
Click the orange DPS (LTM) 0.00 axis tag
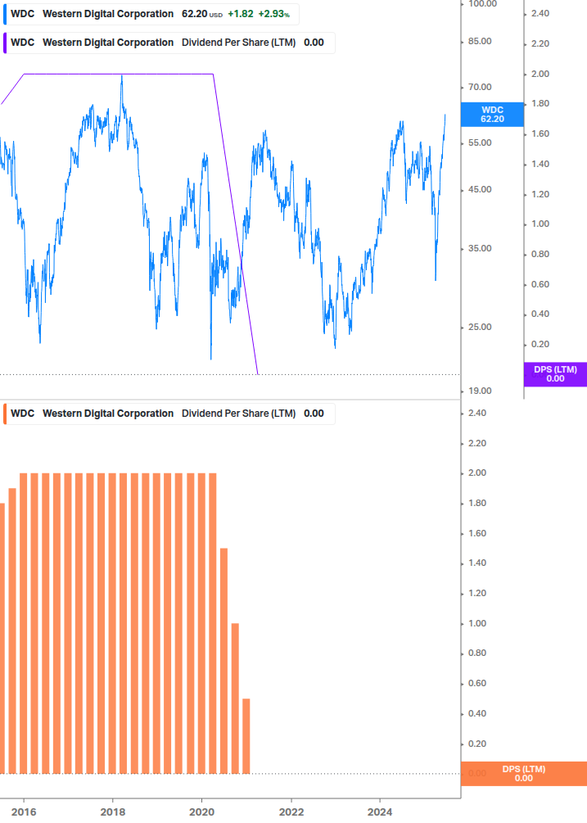point(523,774)
